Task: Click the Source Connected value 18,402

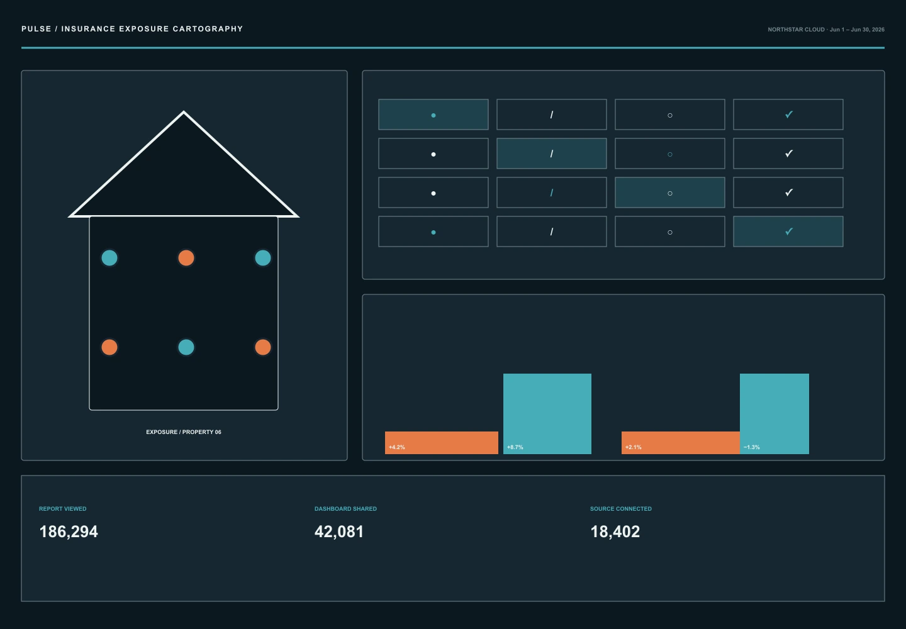Action: [615, 532]
